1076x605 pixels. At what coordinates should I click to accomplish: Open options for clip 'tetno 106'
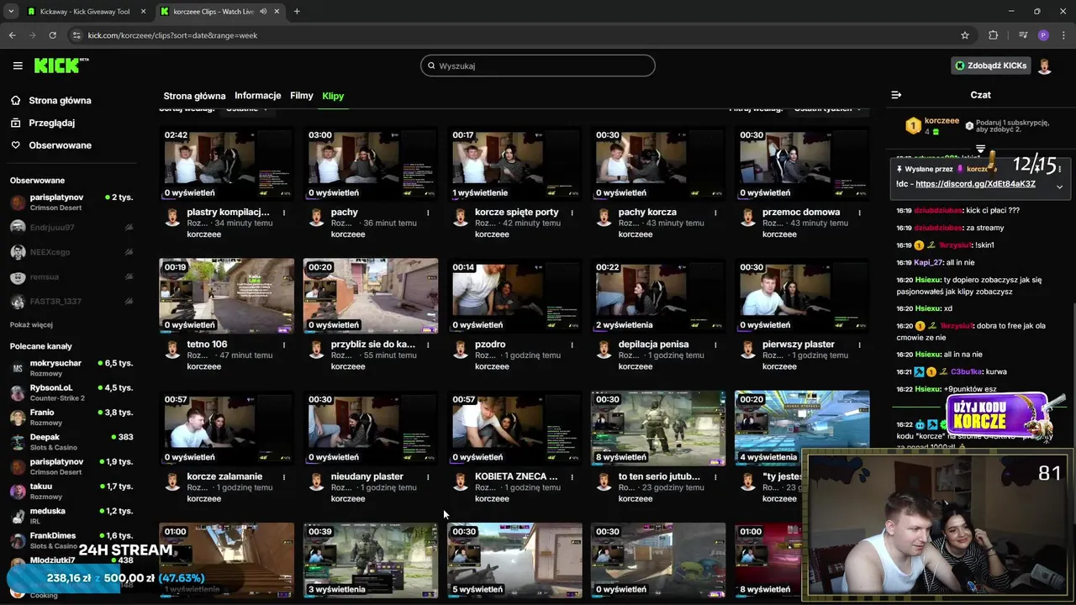[284, 345]
